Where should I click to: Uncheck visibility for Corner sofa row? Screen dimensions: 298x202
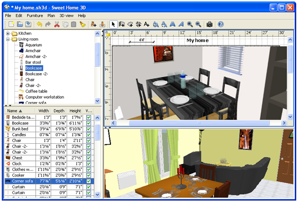(x=88, y=181)
